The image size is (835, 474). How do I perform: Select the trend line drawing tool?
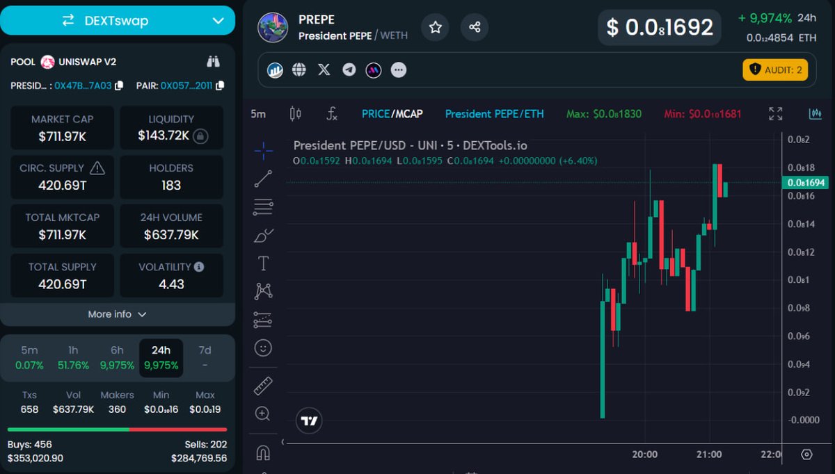pyautogui.click(x=263, y=179)
